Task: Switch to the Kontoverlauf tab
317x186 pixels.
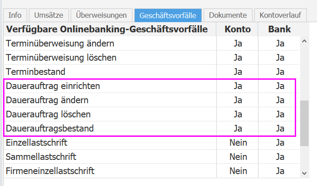Action: [x=281, y=15]
